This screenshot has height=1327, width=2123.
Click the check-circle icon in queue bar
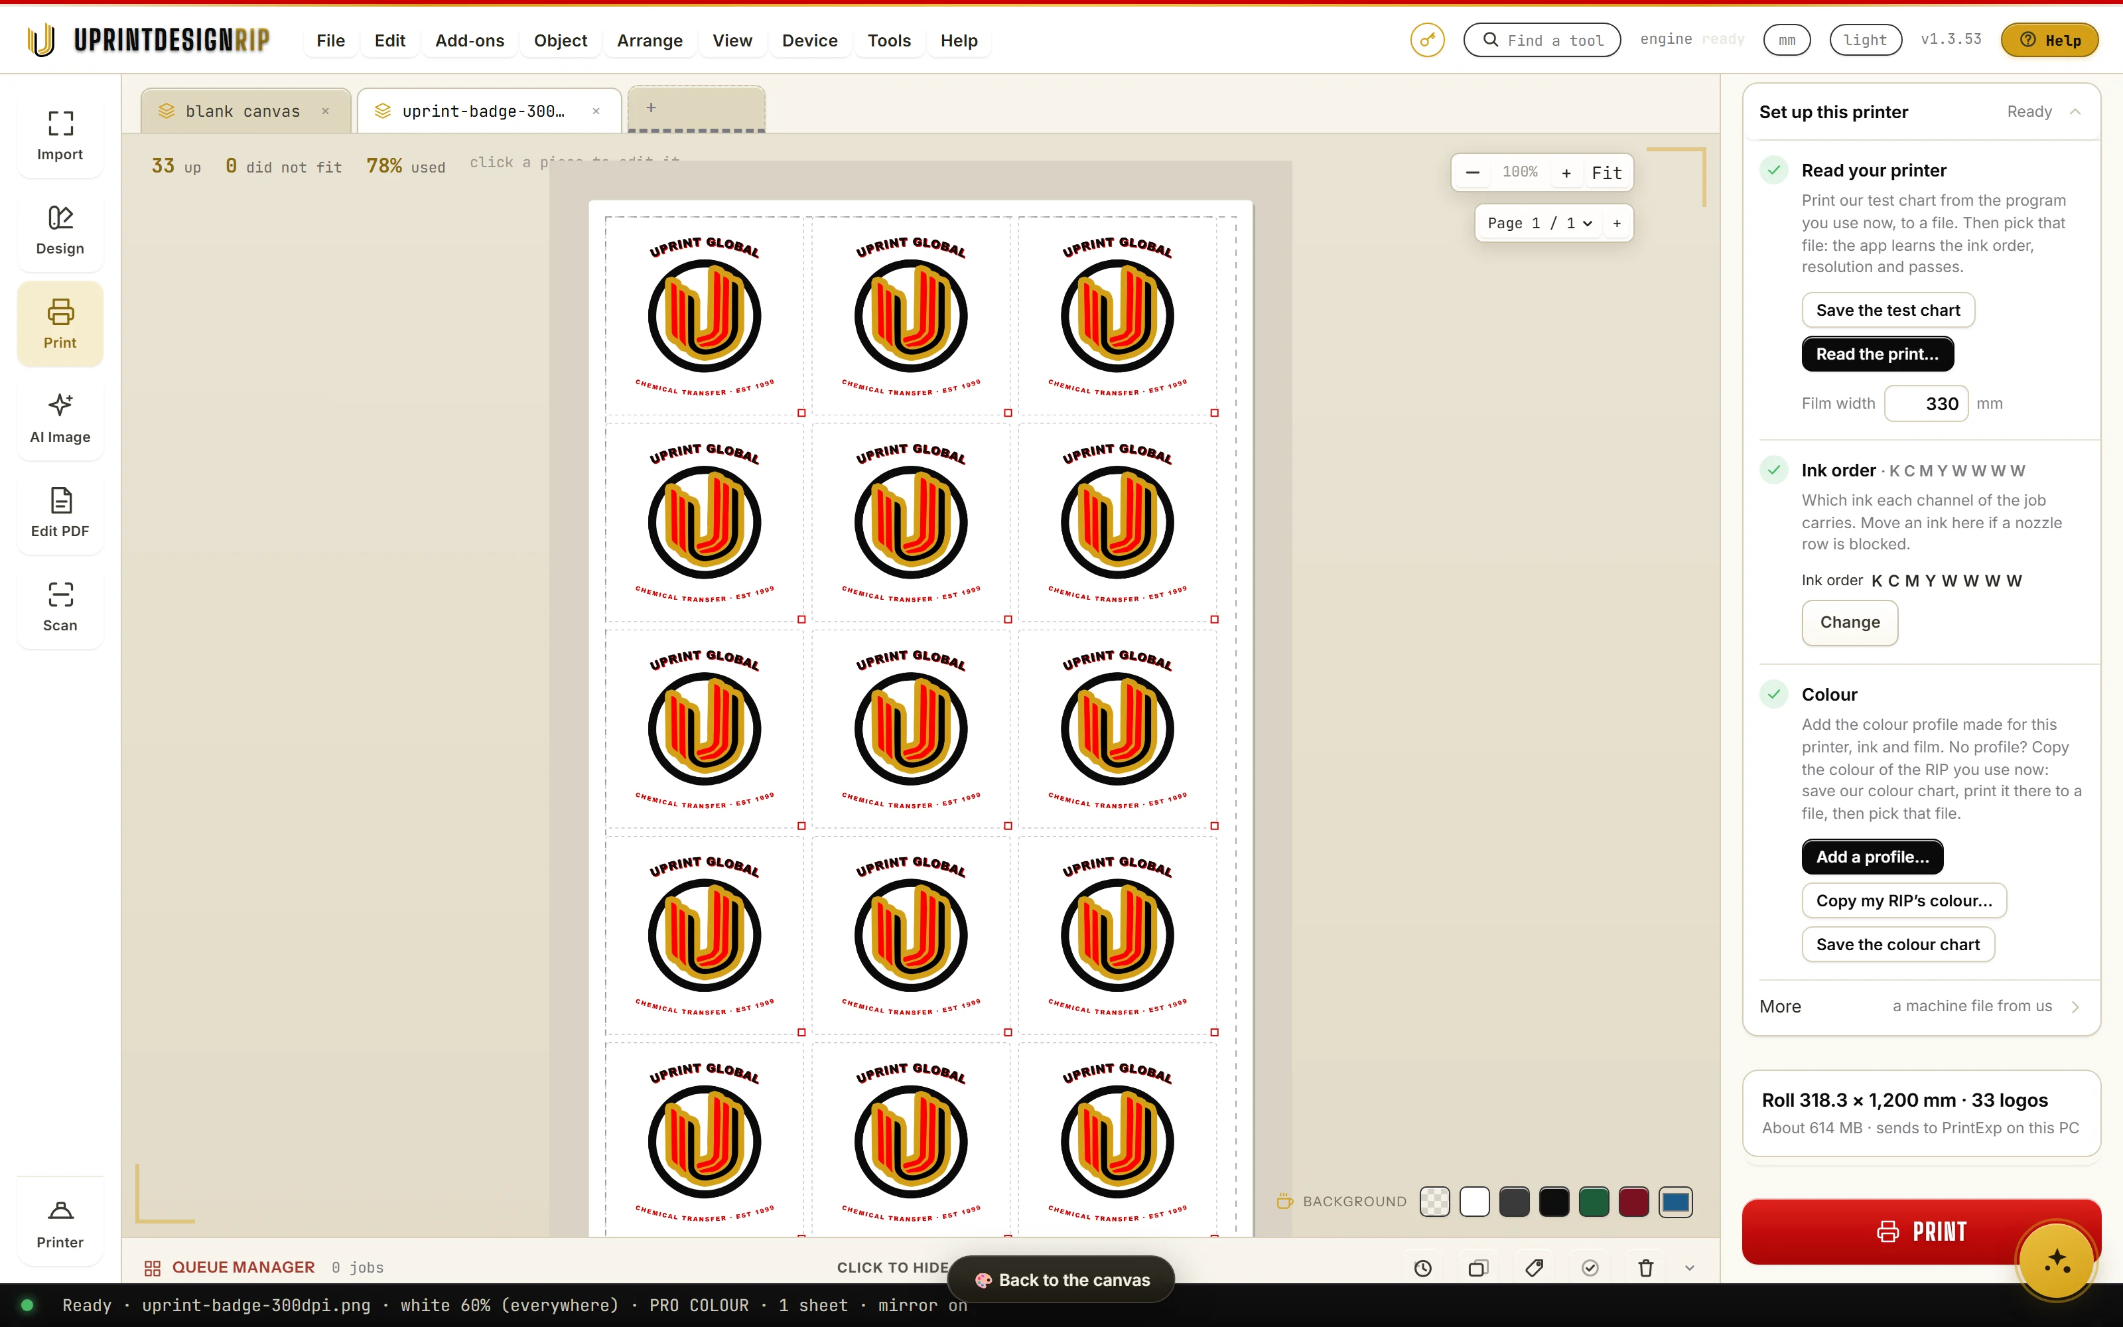1590,1267
